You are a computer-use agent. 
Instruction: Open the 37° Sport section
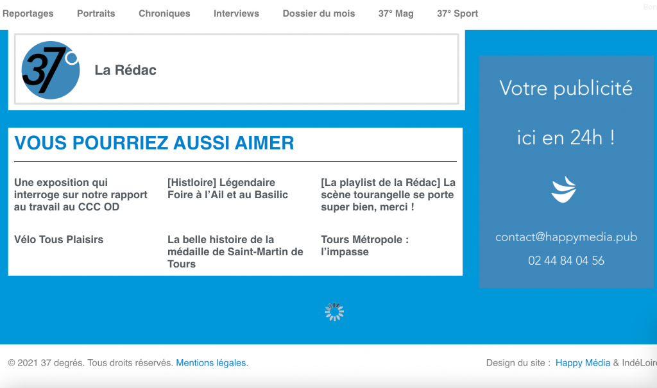pos(457,13)
